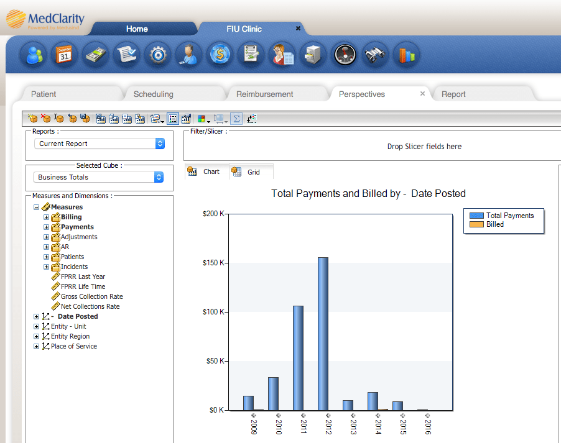
Task: Toggle the legend display toolbar button
Action: [x=173, y=119]
